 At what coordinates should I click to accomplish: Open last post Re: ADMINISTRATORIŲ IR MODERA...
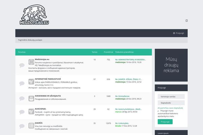pos(131,60)
